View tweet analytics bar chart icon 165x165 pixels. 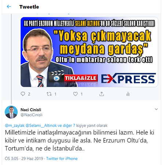[x=128, y=94]
